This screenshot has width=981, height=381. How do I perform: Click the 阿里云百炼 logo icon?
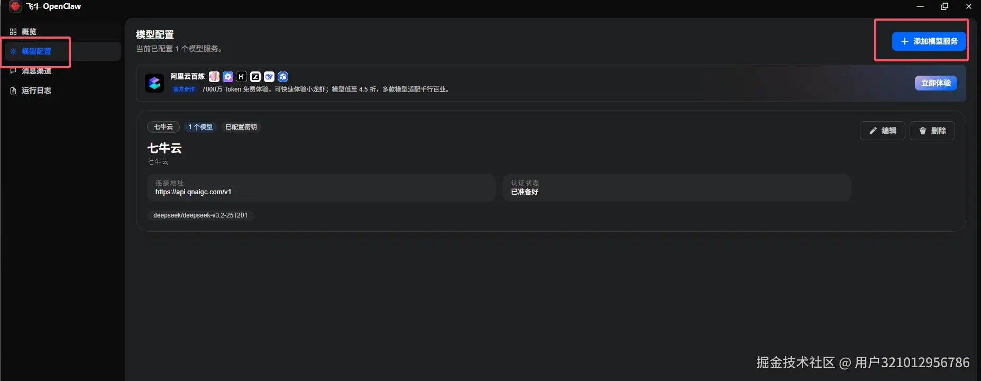[x=154, y=83]
